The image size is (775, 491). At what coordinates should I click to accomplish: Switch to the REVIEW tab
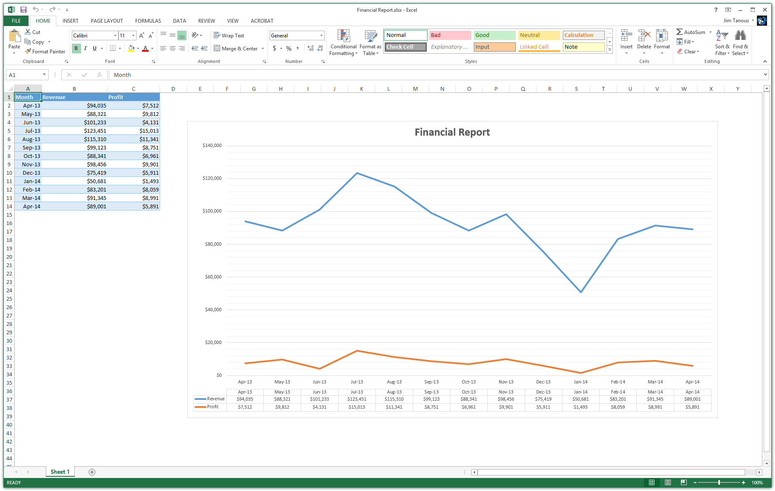[x=207, y=21]
